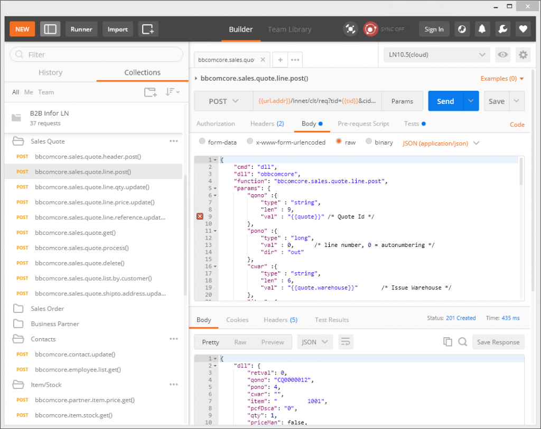Click the Code link
This screenshot has width=541, height=429.
(x=517, y=125)
